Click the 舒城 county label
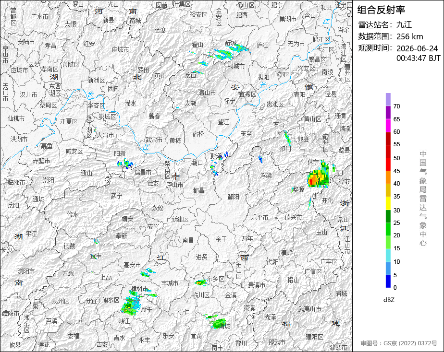 tap(231, 42)
